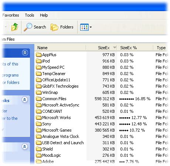Select the AppPlus folder icon
Viewport: 170px width, 166px height.
[x=39, y=55]
